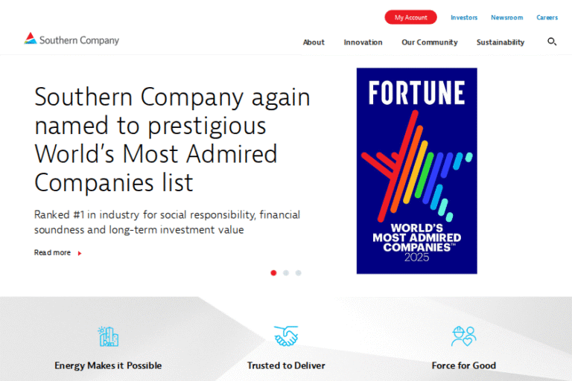Click the Energy Makes it Possible icon

click(108, 336)
